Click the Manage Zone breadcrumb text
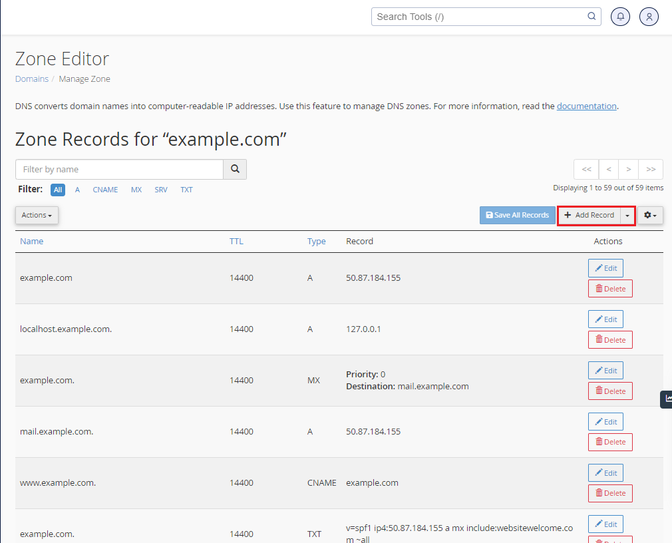 tap(84, 79)
